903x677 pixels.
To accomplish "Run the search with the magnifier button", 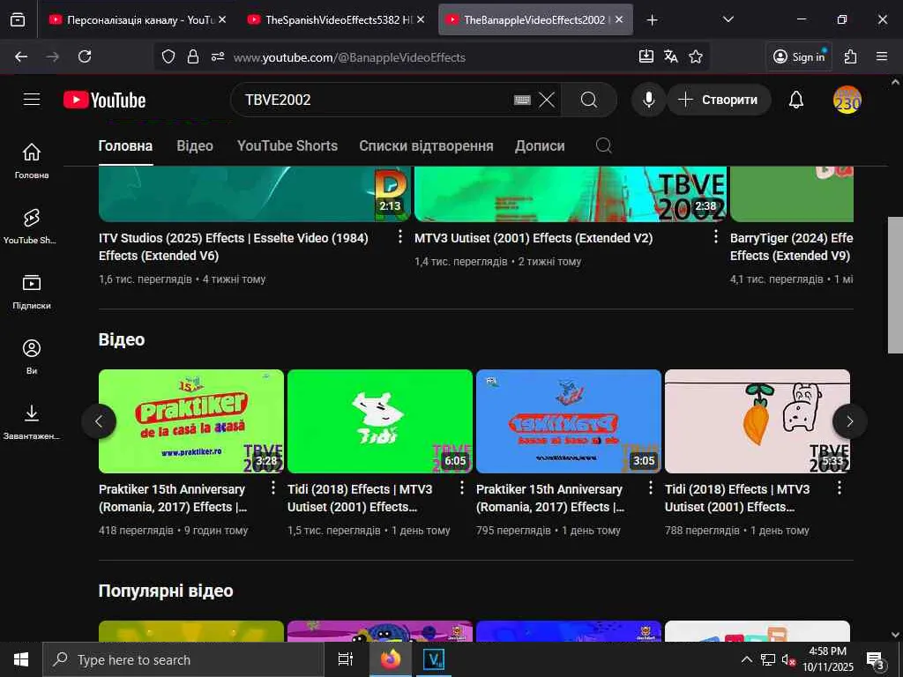I will 588,100.
